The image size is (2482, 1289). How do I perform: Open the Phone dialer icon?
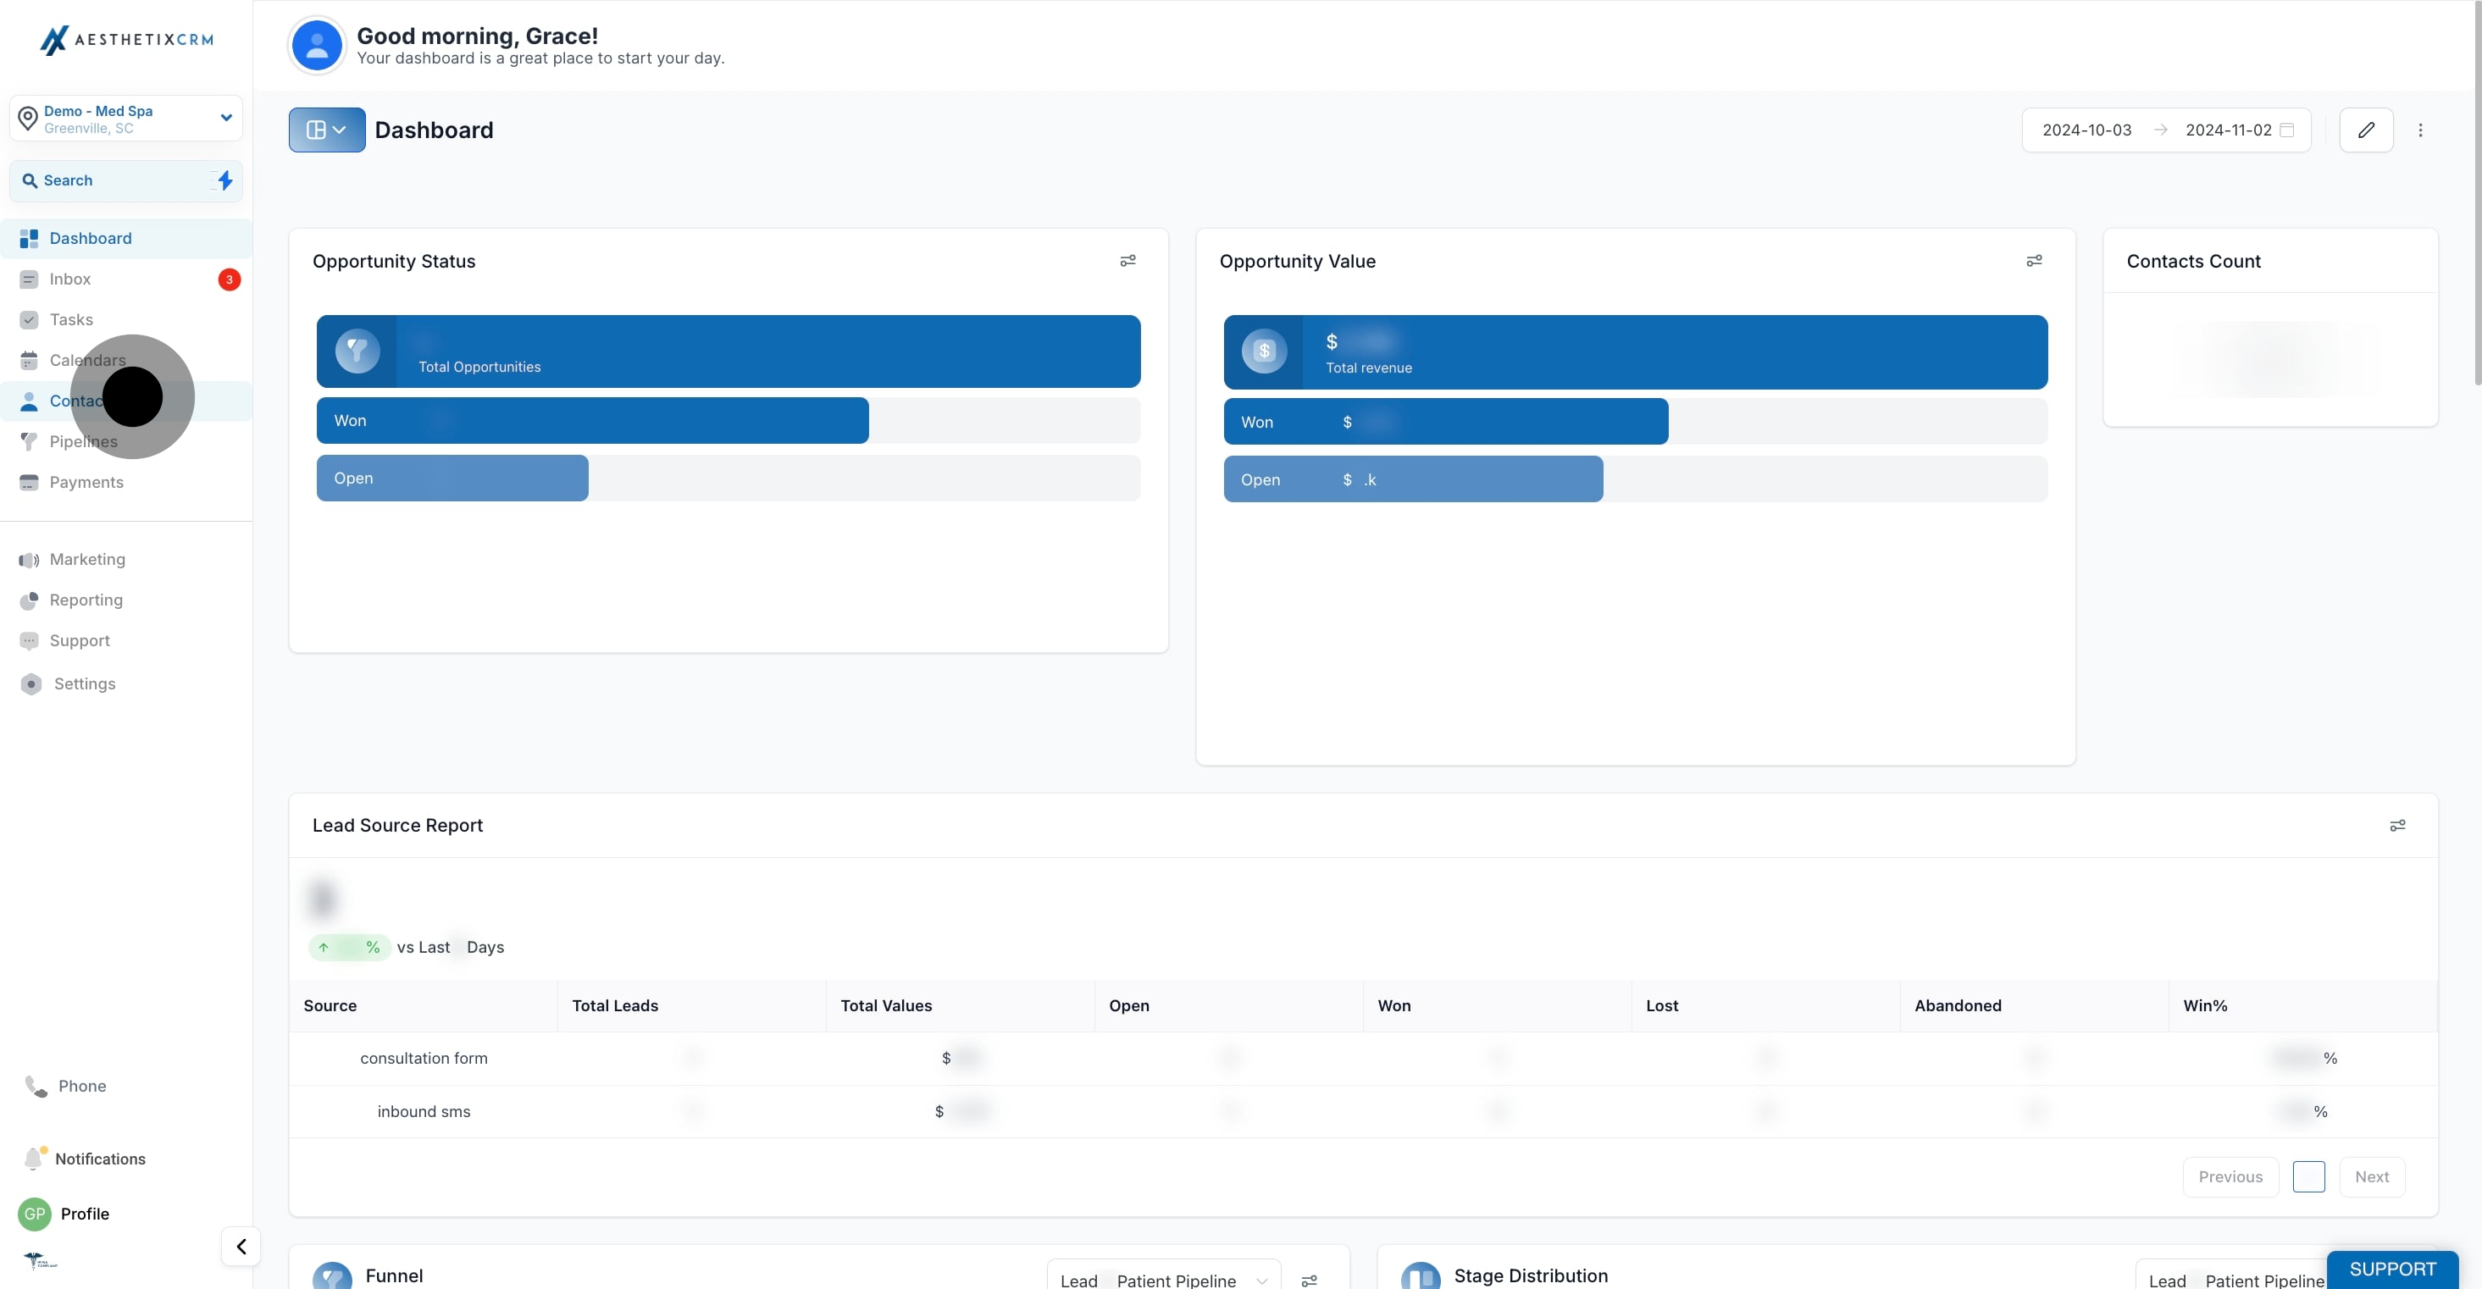coord(36,1086)
